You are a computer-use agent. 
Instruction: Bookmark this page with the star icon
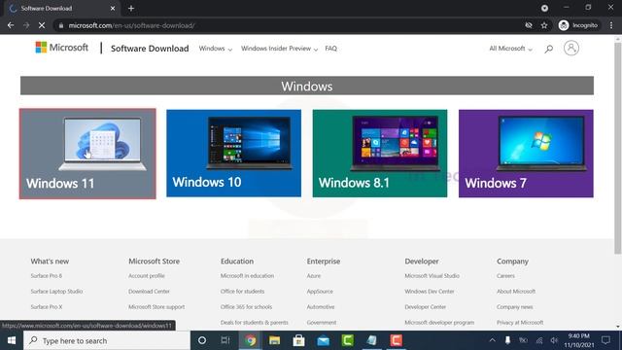point(544,25)
